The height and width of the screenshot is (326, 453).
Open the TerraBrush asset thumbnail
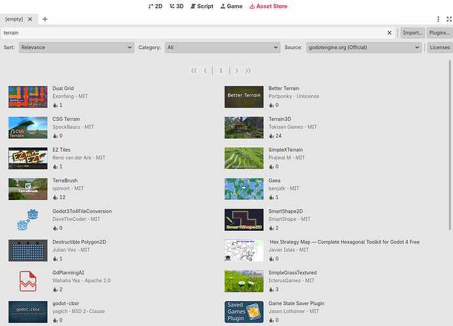(x=28, y=189)
